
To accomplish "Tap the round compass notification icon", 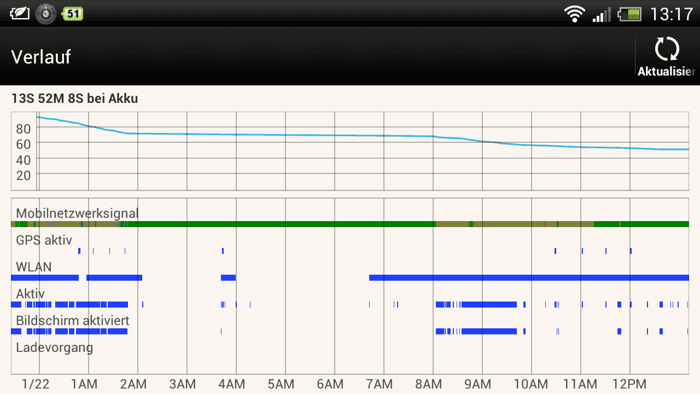I will coord(46,13).
